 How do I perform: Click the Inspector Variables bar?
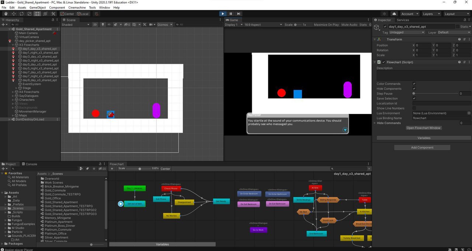(x=424, y=138)
